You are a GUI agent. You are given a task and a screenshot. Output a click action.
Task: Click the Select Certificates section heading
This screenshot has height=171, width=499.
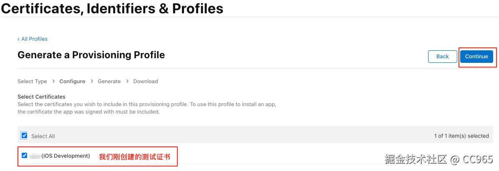click(x=41, y=97)
